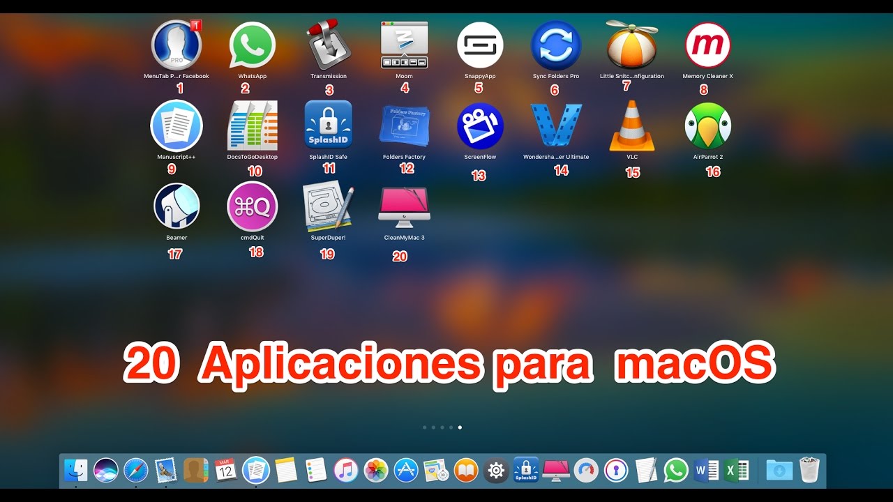Image resolution: width=893 pixels, height=502 pixels.
Task: Click Finder in the Dock
Action: (x=75, y=470)
